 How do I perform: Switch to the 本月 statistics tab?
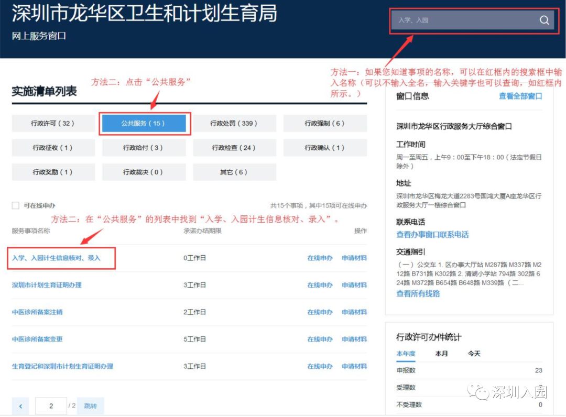click(441, 354)
